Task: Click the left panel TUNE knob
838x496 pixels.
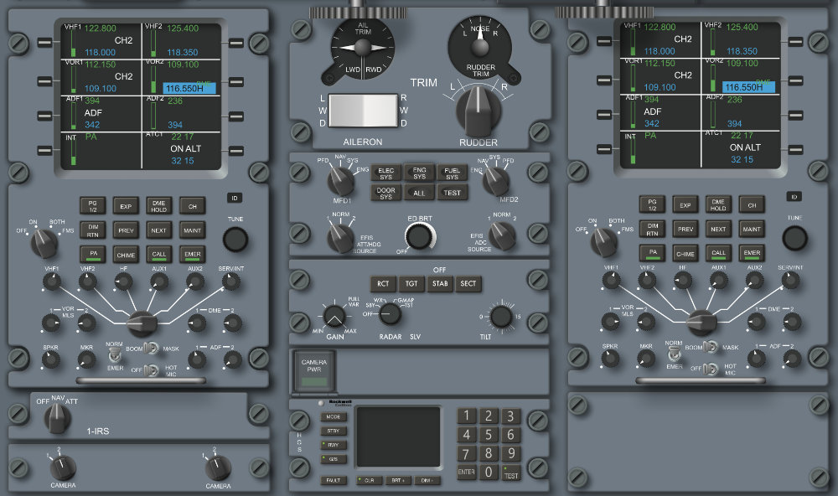Action: coord(235,240)
